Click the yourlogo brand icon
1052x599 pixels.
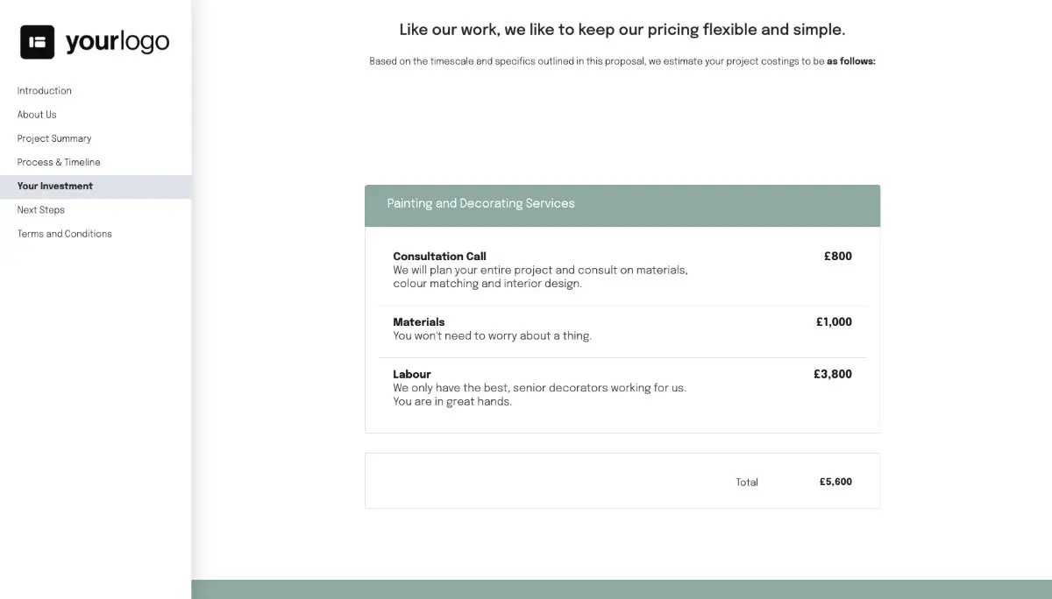tap(94, 41)
